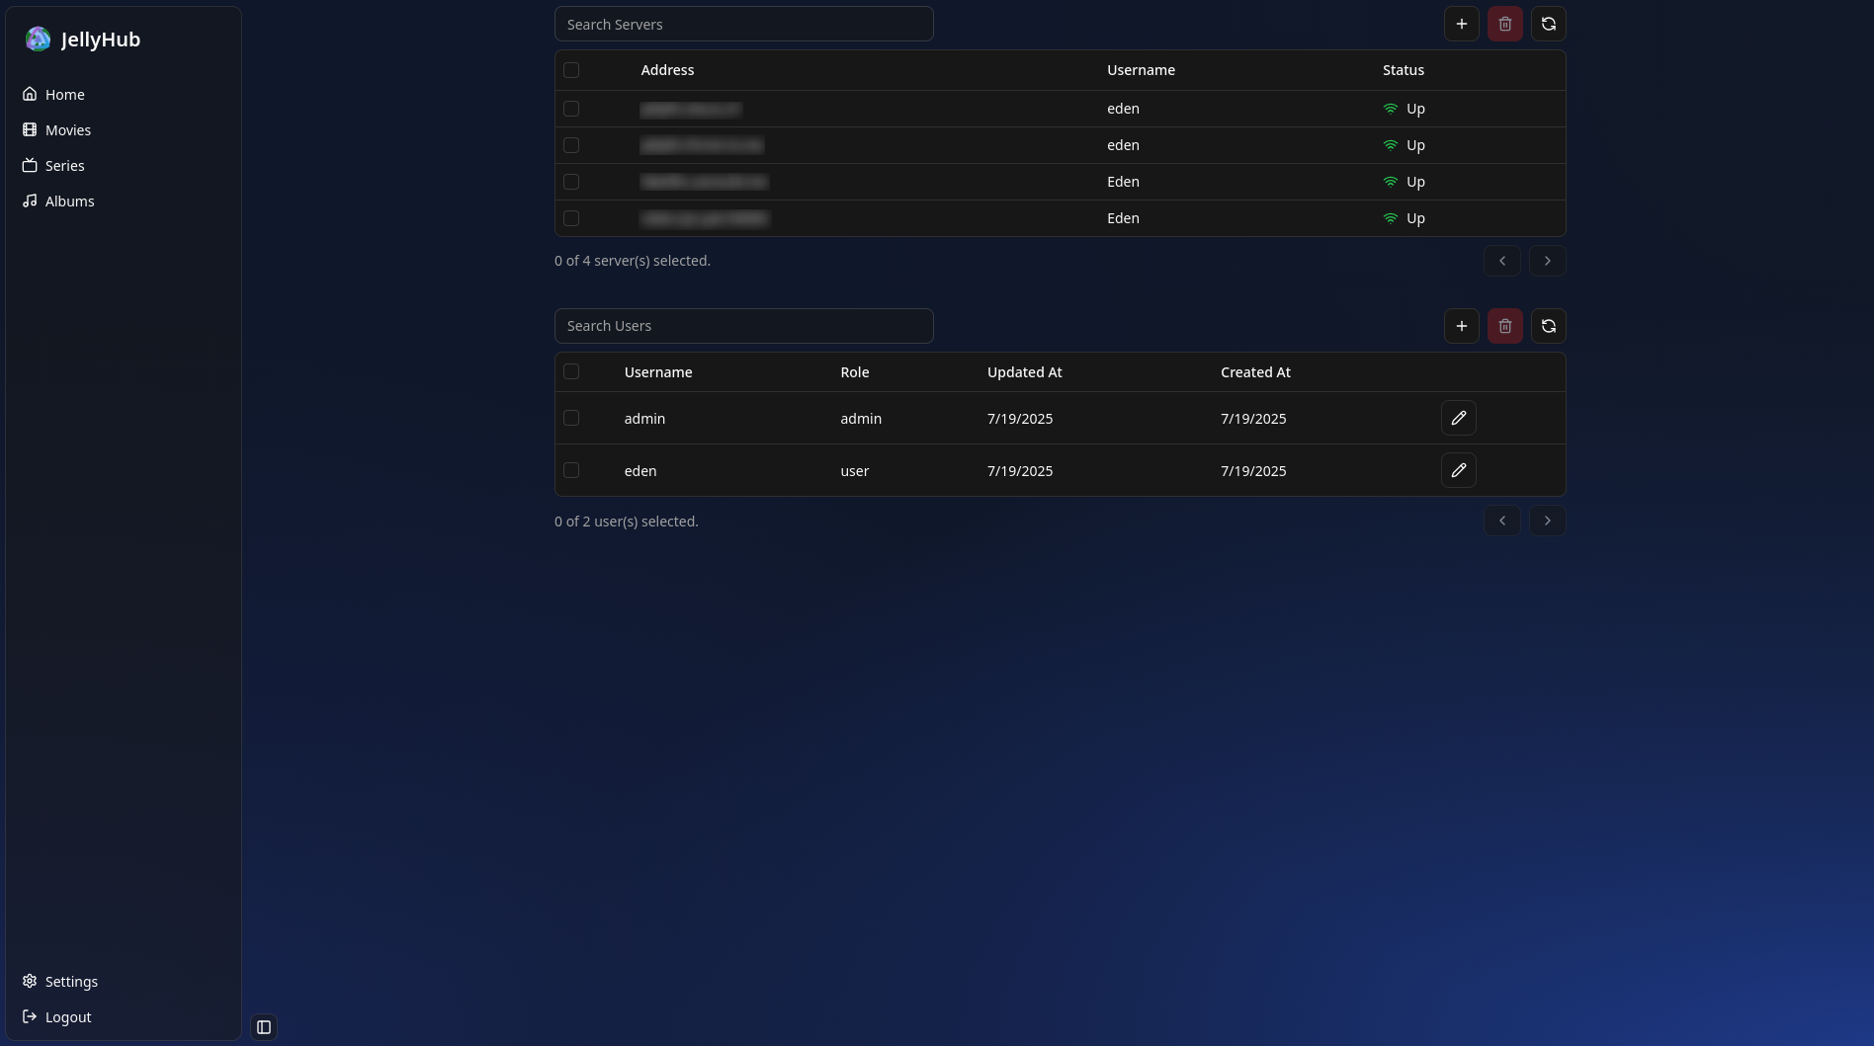Open Settings in the sidebar

click(60, 982)
